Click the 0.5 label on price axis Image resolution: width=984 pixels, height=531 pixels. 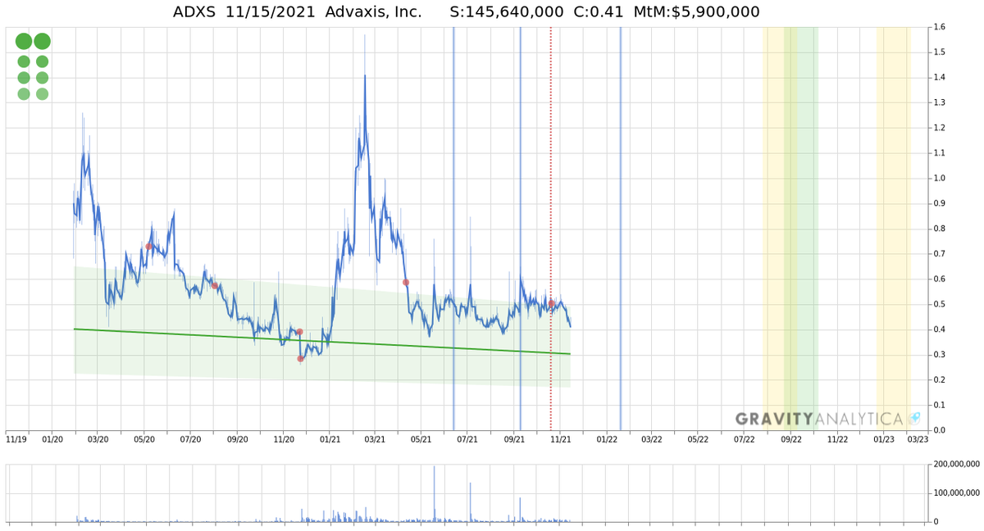(x=939, y=304)
